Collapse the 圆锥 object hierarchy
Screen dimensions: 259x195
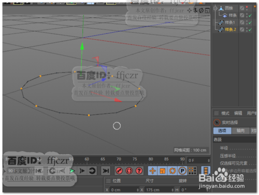pos(215,8)
